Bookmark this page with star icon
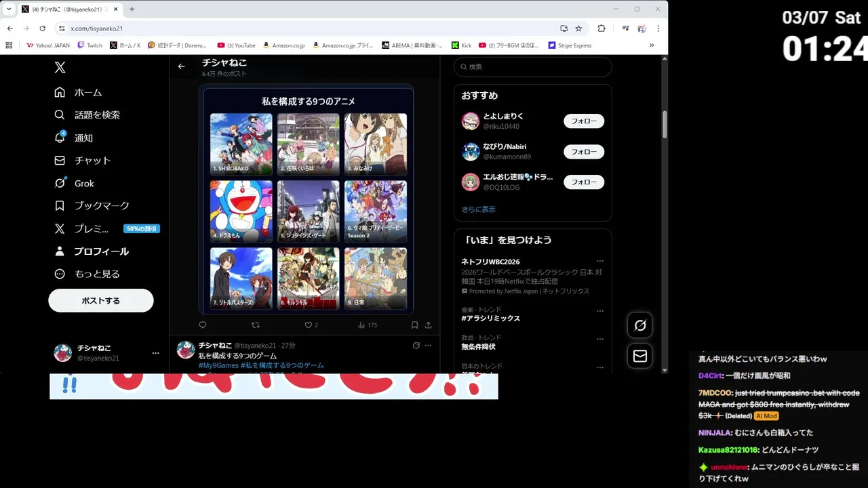This screenshot has width=868, height=488. 578,28
